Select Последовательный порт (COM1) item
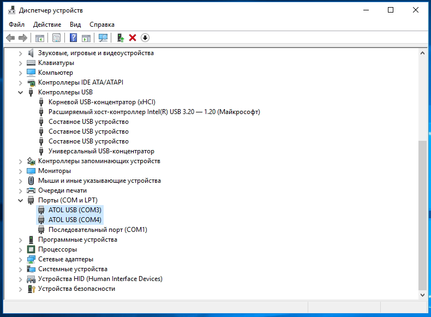 point(98,230)
